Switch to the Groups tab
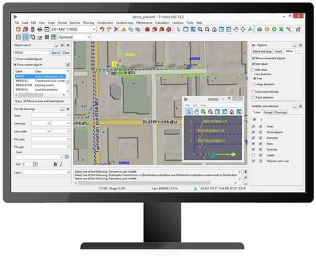 pos(268,113)
